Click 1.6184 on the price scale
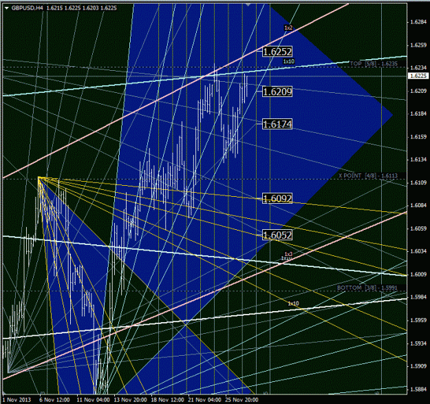 [x=418, y=114]
